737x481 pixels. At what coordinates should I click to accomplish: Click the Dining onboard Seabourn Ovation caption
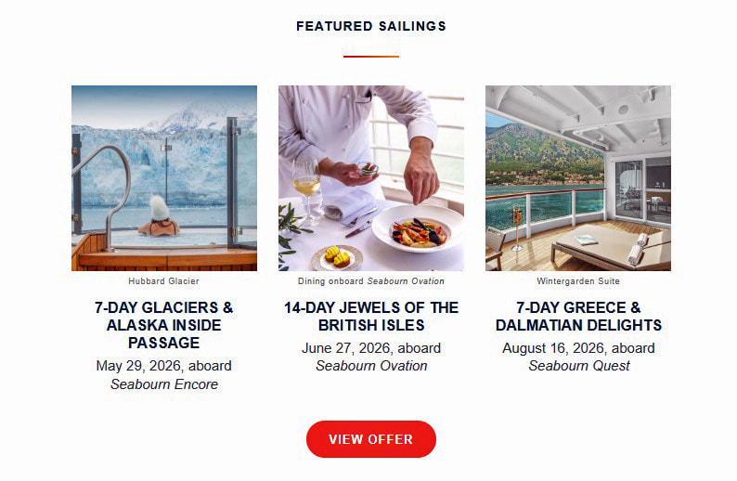(371, 280)
